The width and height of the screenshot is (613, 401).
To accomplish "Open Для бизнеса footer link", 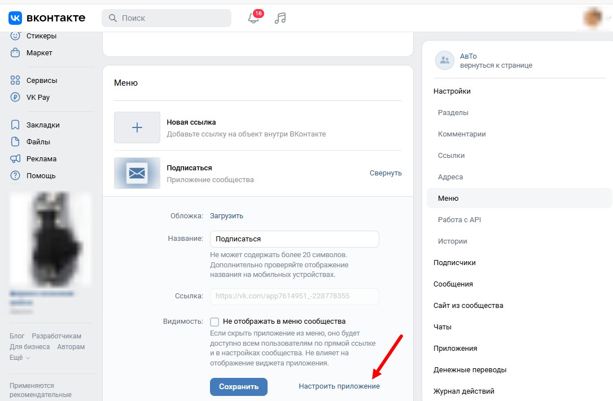I will click(30, 347).
